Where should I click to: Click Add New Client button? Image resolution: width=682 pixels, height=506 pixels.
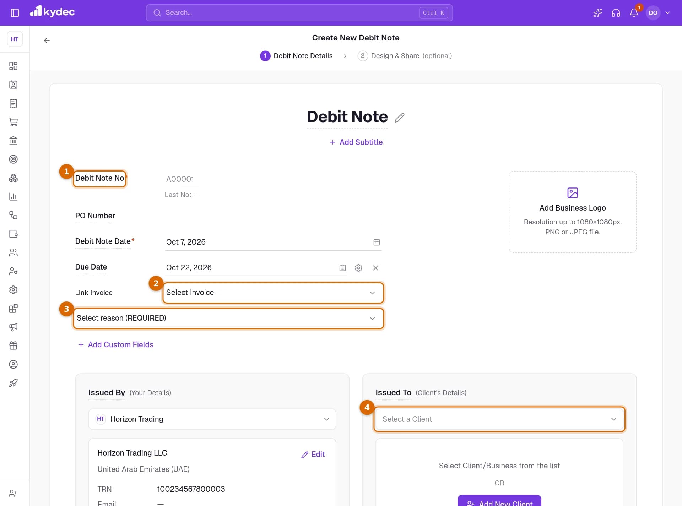pos(499,501)
